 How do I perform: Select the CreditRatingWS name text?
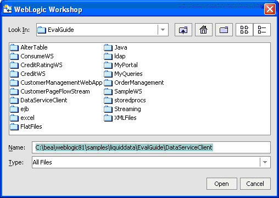point(41,65)
